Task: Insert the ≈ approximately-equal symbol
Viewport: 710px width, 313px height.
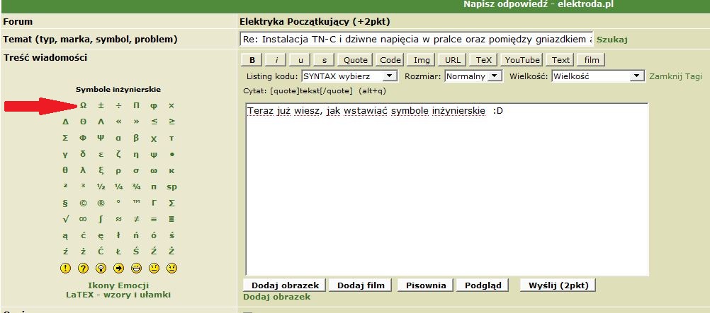Action: click(x=118, y=220)
